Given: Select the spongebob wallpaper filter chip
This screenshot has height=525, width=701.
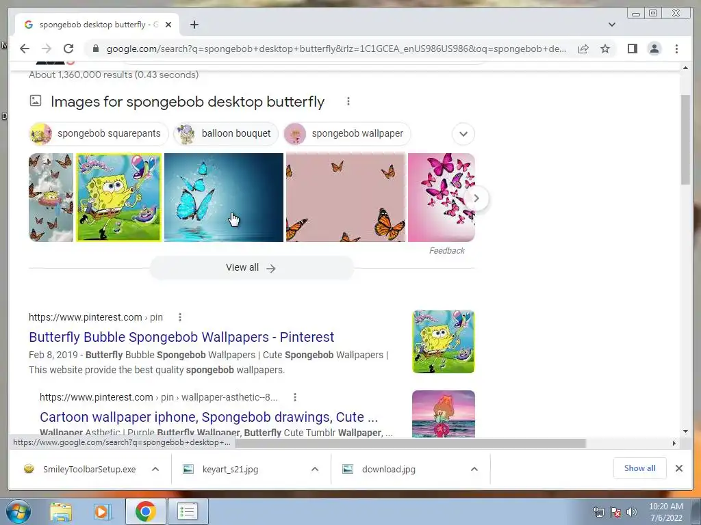Looking at the screenshot, I should pos(347,133).
